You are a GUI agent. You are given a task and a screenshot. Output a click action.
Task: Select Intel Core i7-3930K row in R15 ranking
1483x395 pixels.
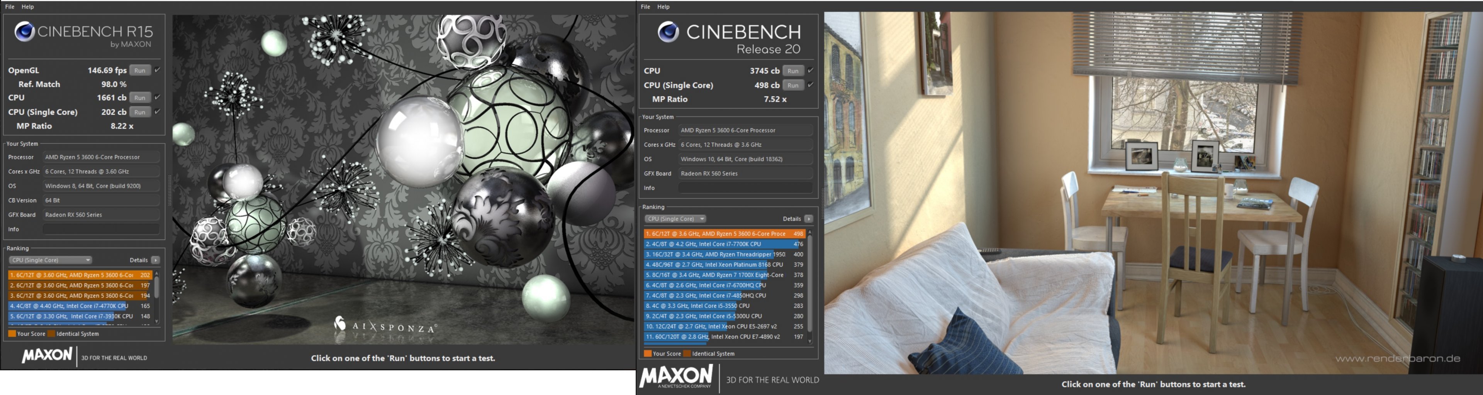80,316
